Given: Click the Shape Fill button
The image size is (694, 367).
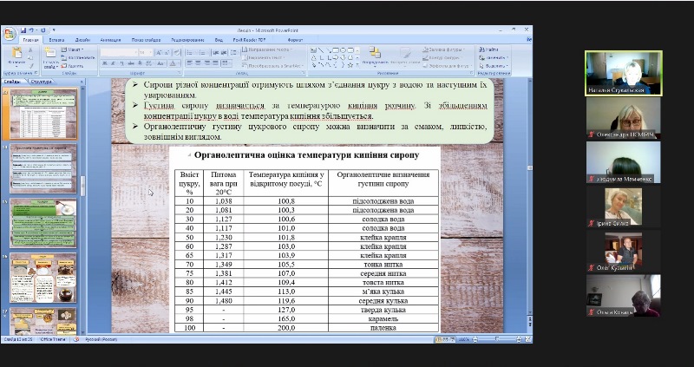Looking at the screenshot, I should (438, 50).
